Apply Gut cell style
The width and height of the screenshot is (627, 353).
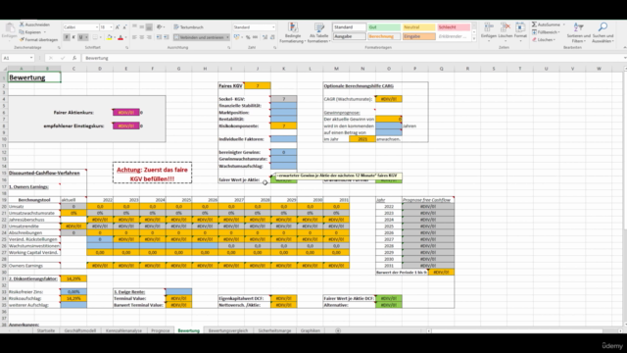pos(384,27)
